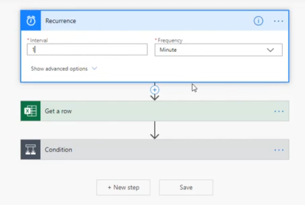305x205 pixels.
Task: Open the Frequency dropdown showing Minute
Action: point(218,50)
